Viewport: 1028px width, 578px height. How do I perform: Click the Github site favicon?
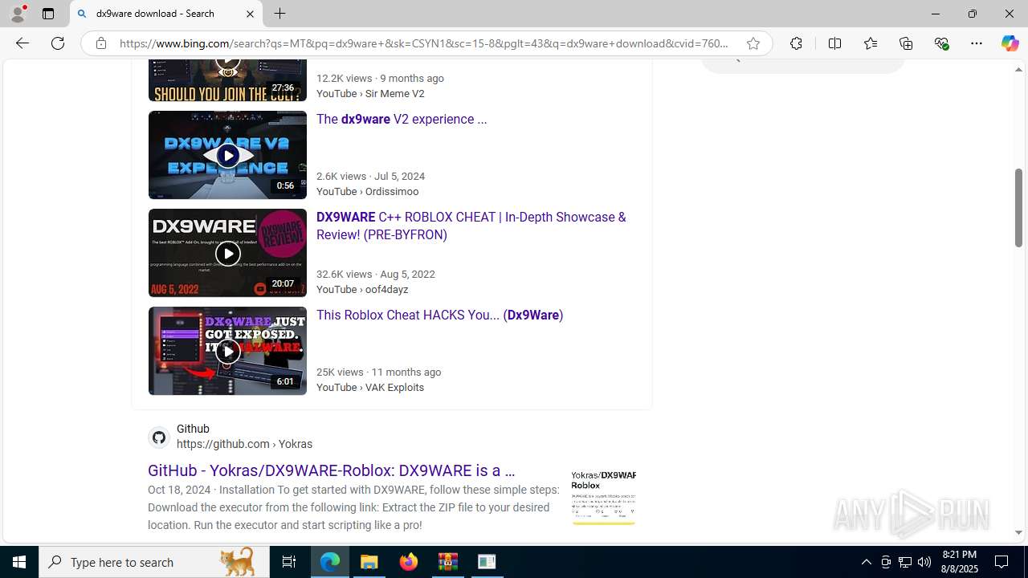tap(159, 437)
